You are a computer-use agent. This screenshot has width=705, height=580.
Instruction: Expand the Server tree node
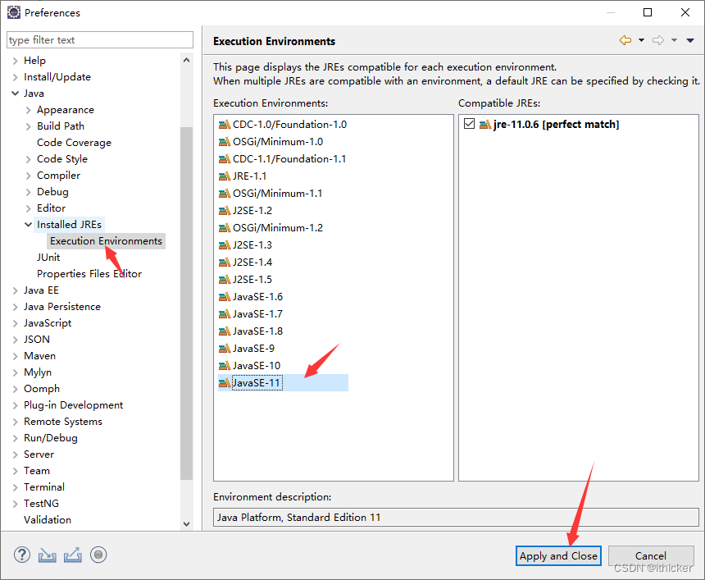click(x=16, y=454)
